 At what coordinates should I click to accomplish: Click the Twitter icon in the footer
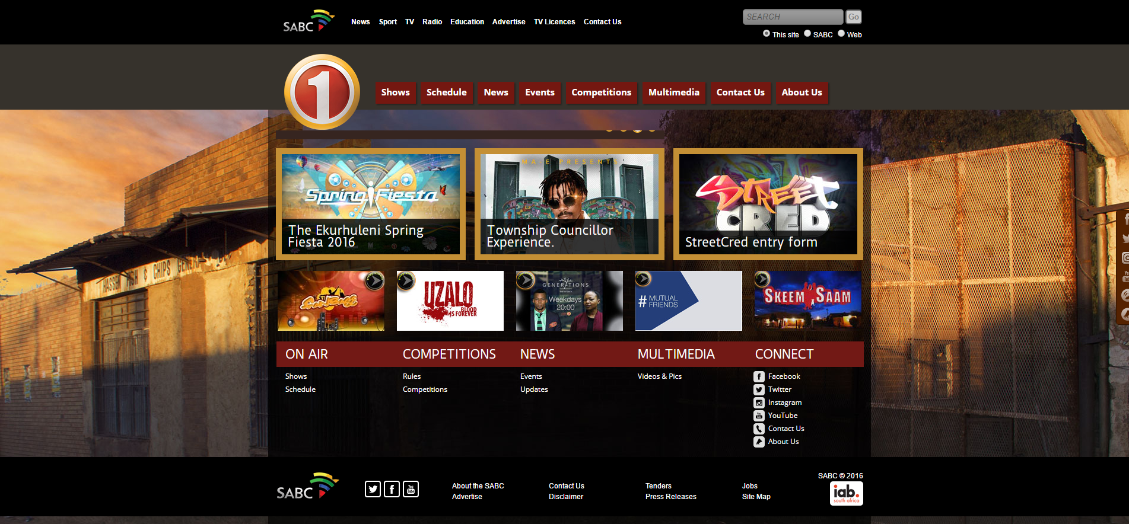coord(373,489)
